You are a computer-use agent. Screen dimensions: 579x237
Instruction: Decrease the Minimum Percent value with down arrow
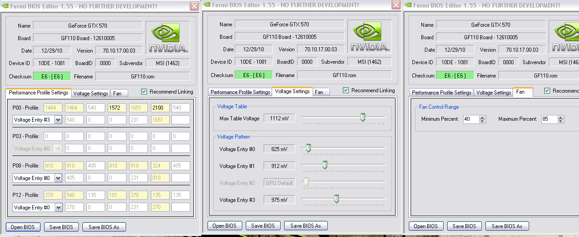pos(482,121)
